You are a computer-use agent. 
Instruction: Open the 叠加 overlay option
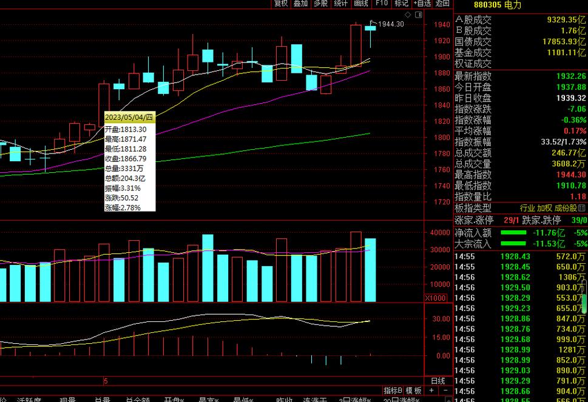point(300,4)
